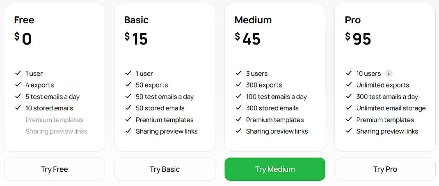The height and width of the screenshot is (186, 439).
Task: Click the disabled Premium templates in Free plan
Action: pos(54,120)
